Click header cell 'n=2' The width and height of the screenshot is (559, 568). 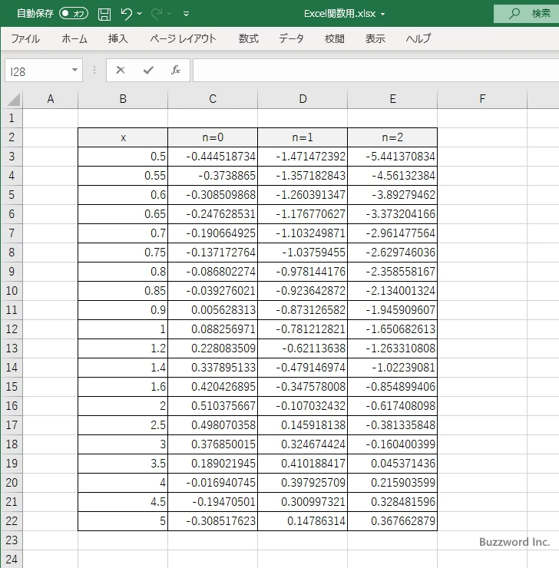click(x=392, y=137)
